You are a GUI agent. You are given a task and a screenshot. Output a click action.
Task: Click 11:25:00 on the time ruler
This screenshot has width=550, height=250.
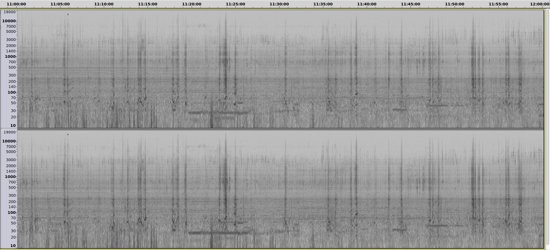pyautogui.click(x=235, y=4)
